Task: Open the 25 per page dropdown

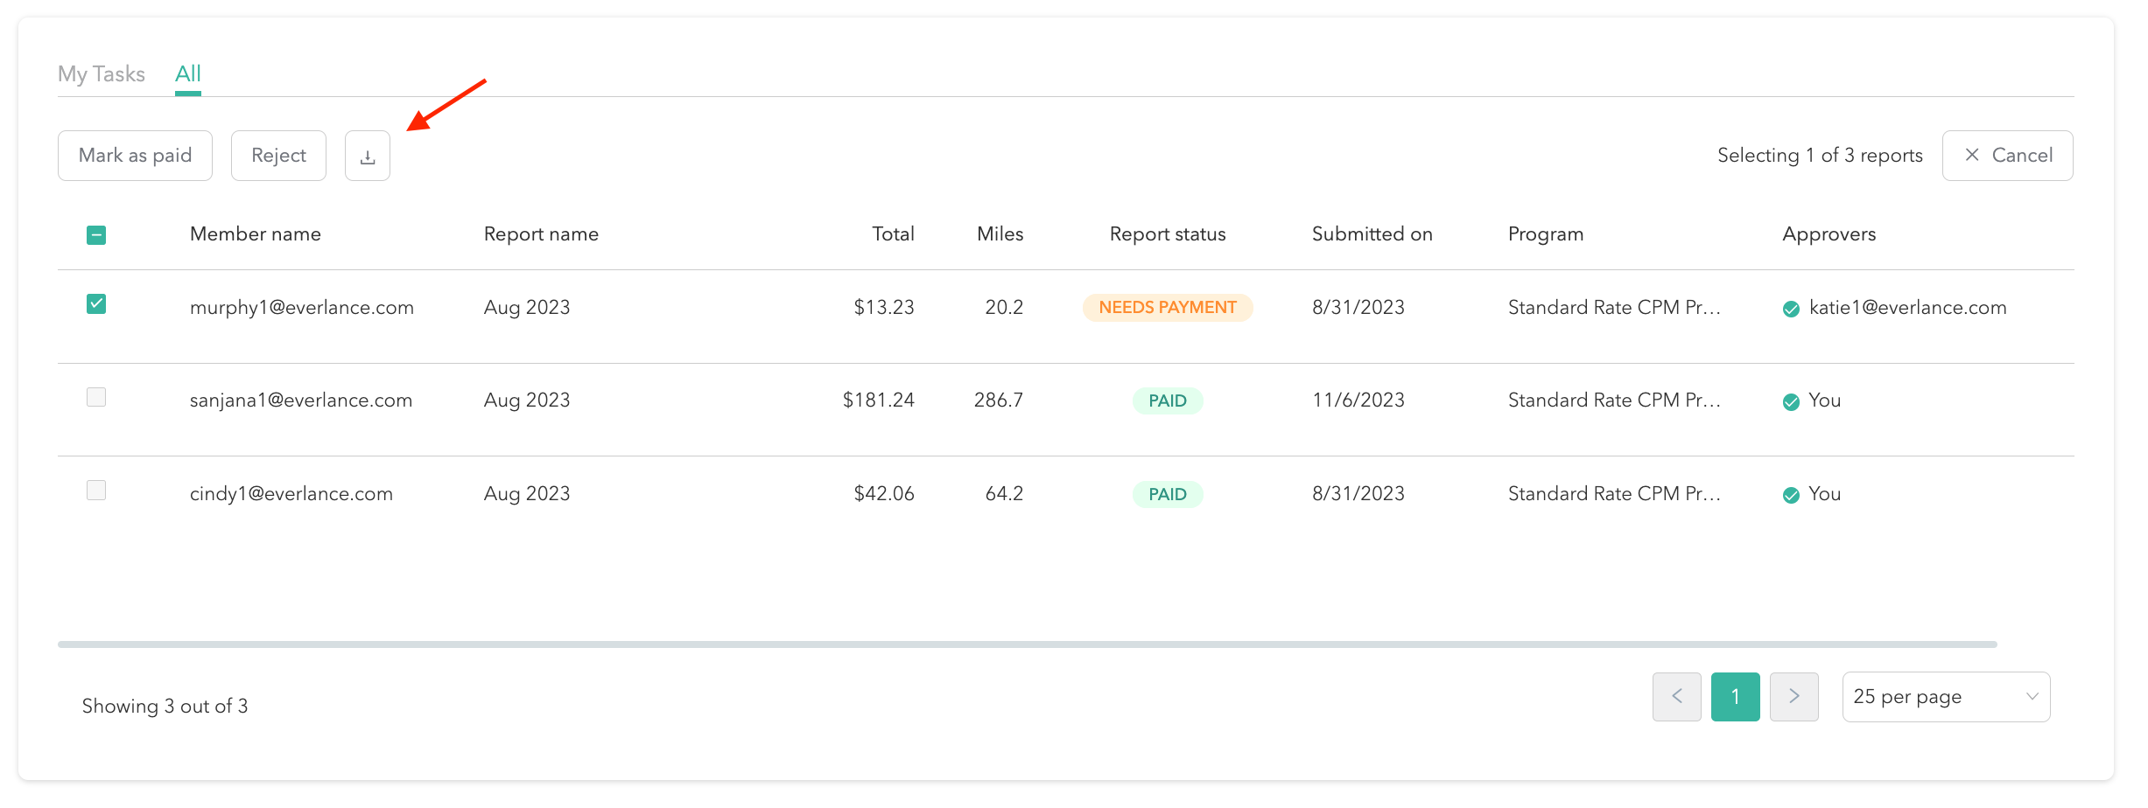Action: 1945,697
